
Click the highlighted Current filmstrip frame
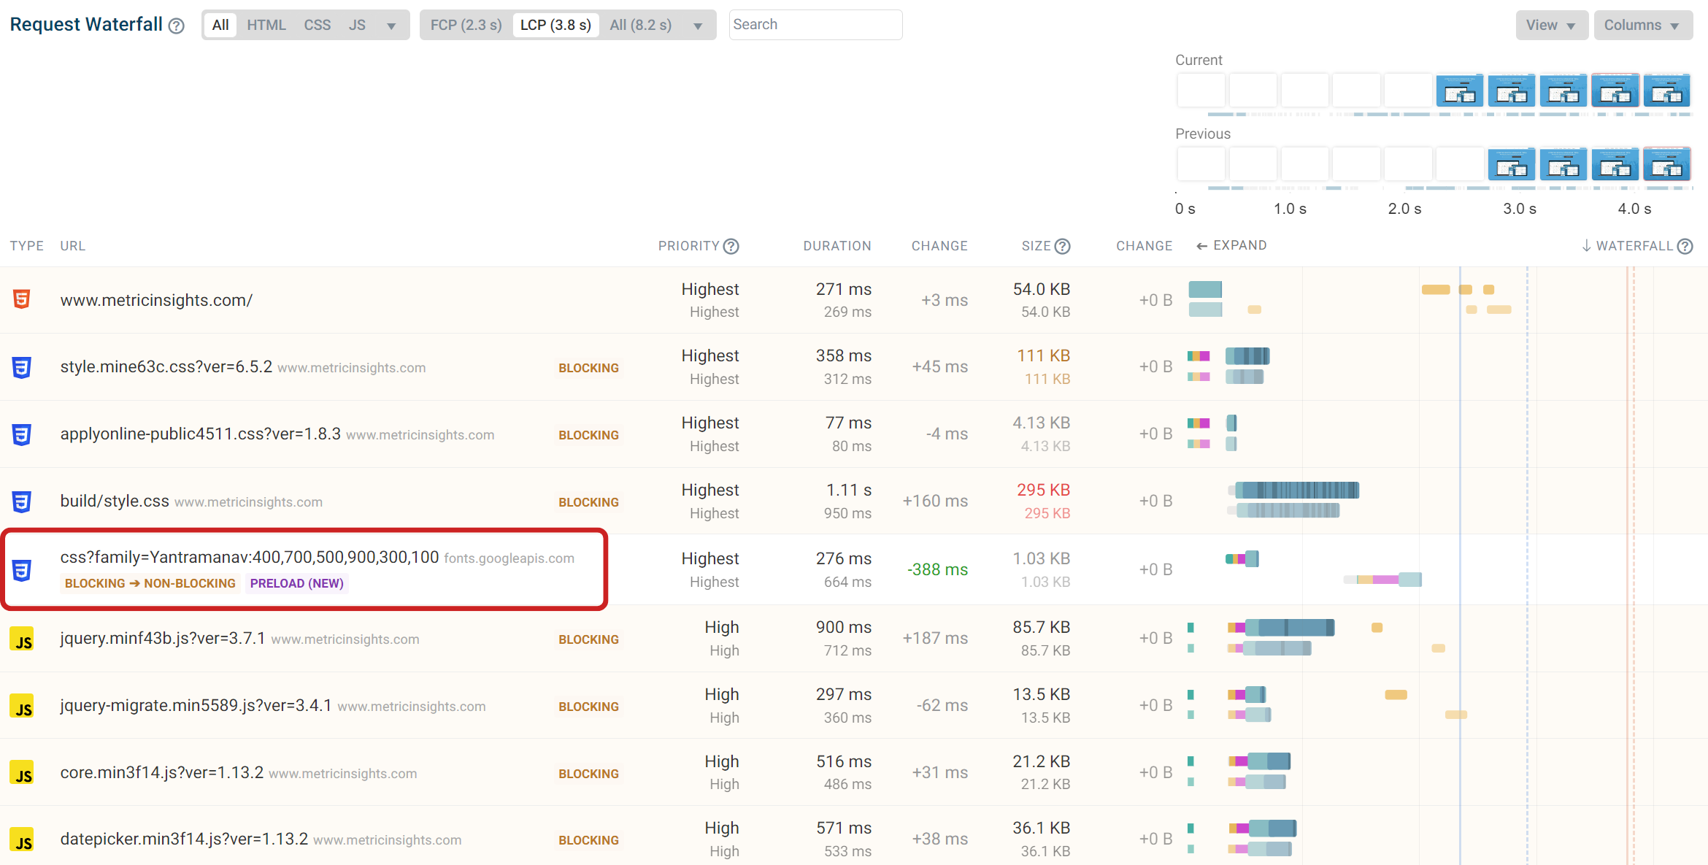coord(1615,91)
